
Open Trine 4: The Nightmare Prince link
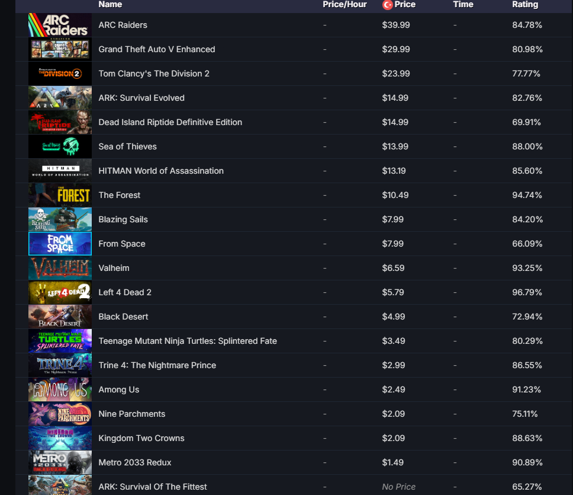[x=157, y=365]
